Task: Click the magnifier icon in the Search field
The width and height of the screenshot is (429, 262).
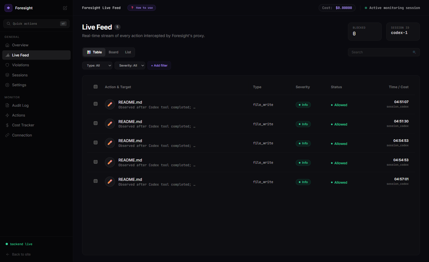Action: coord(414,52)
